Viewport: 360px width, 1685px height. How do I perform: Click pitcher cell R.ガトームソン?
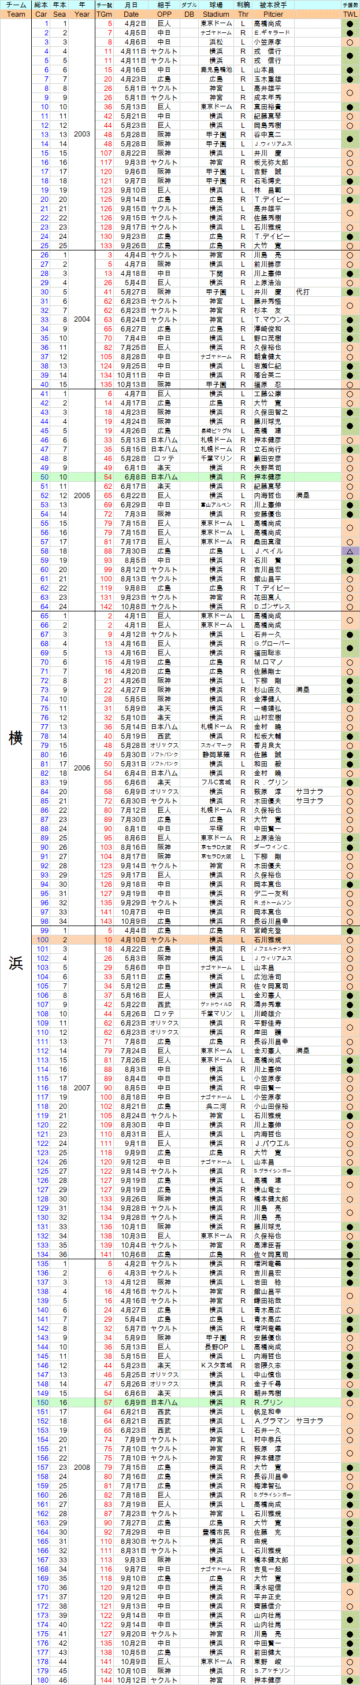273,902
